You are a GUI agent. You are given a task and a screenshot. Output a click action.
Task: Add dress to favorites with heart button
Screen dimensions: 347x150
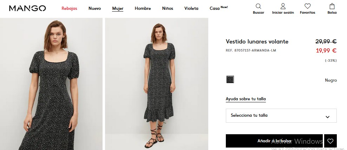pyautogui.click(x=330, y=141)
